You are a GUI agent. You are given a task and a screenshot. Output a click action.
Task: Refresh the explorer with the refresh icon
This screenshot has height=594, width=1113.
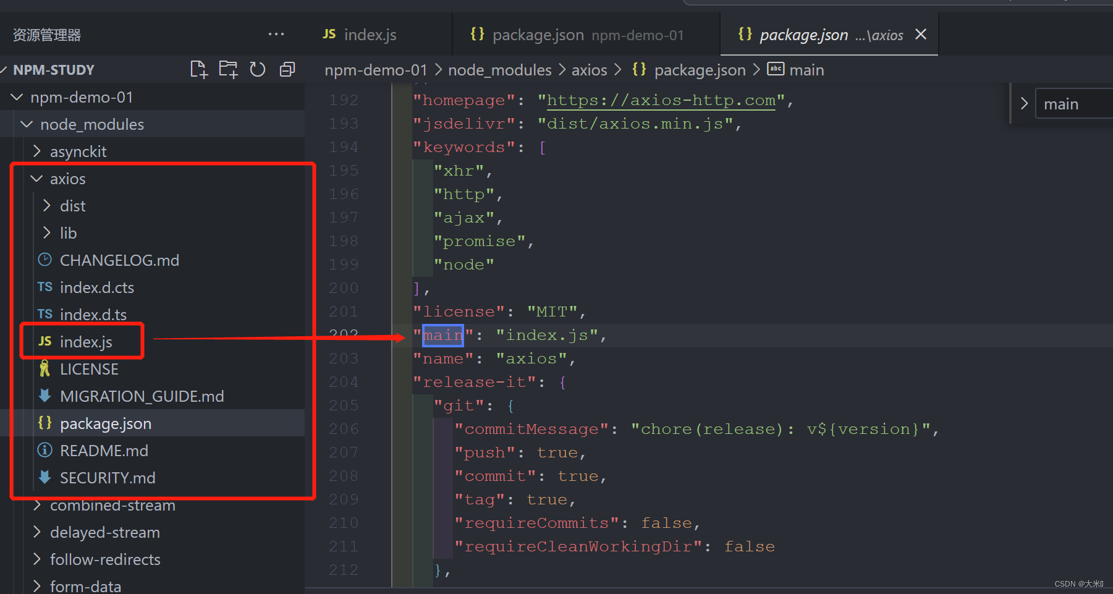coord(258,69)
